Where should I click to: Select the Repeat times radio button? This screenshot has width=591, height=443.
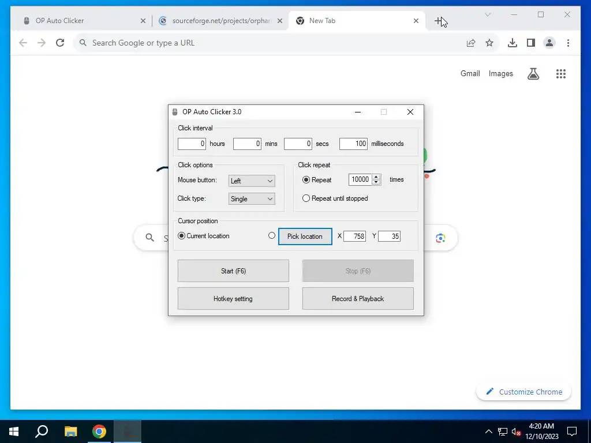[x=306, y=180]
